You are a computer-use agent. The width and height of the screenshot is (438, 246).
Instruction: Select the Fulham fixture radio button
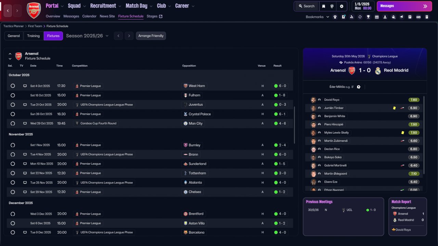point(13,95)
